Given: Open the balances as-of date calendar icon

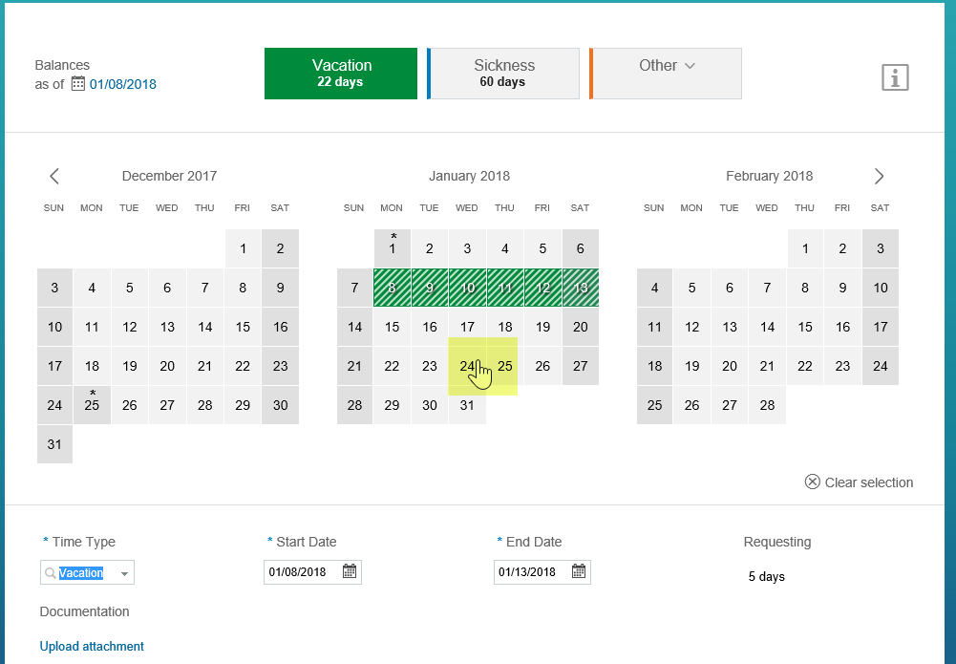Looking at the screenshot, I should [x=78, y=83].
